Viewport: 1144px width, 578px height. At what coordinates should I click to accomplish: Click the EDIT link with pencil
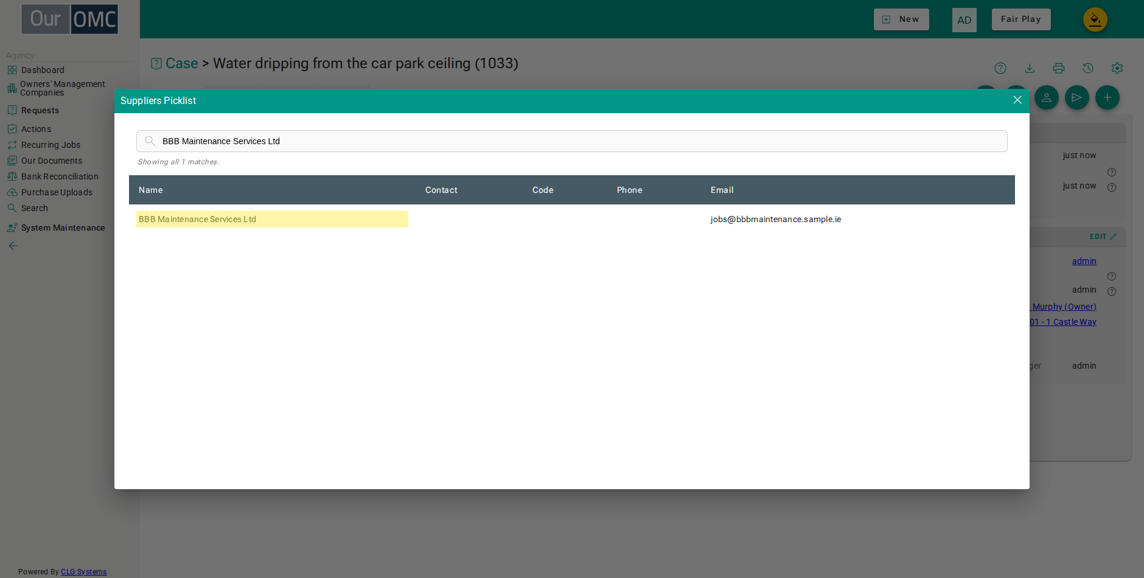click(x=1103, y=237)
